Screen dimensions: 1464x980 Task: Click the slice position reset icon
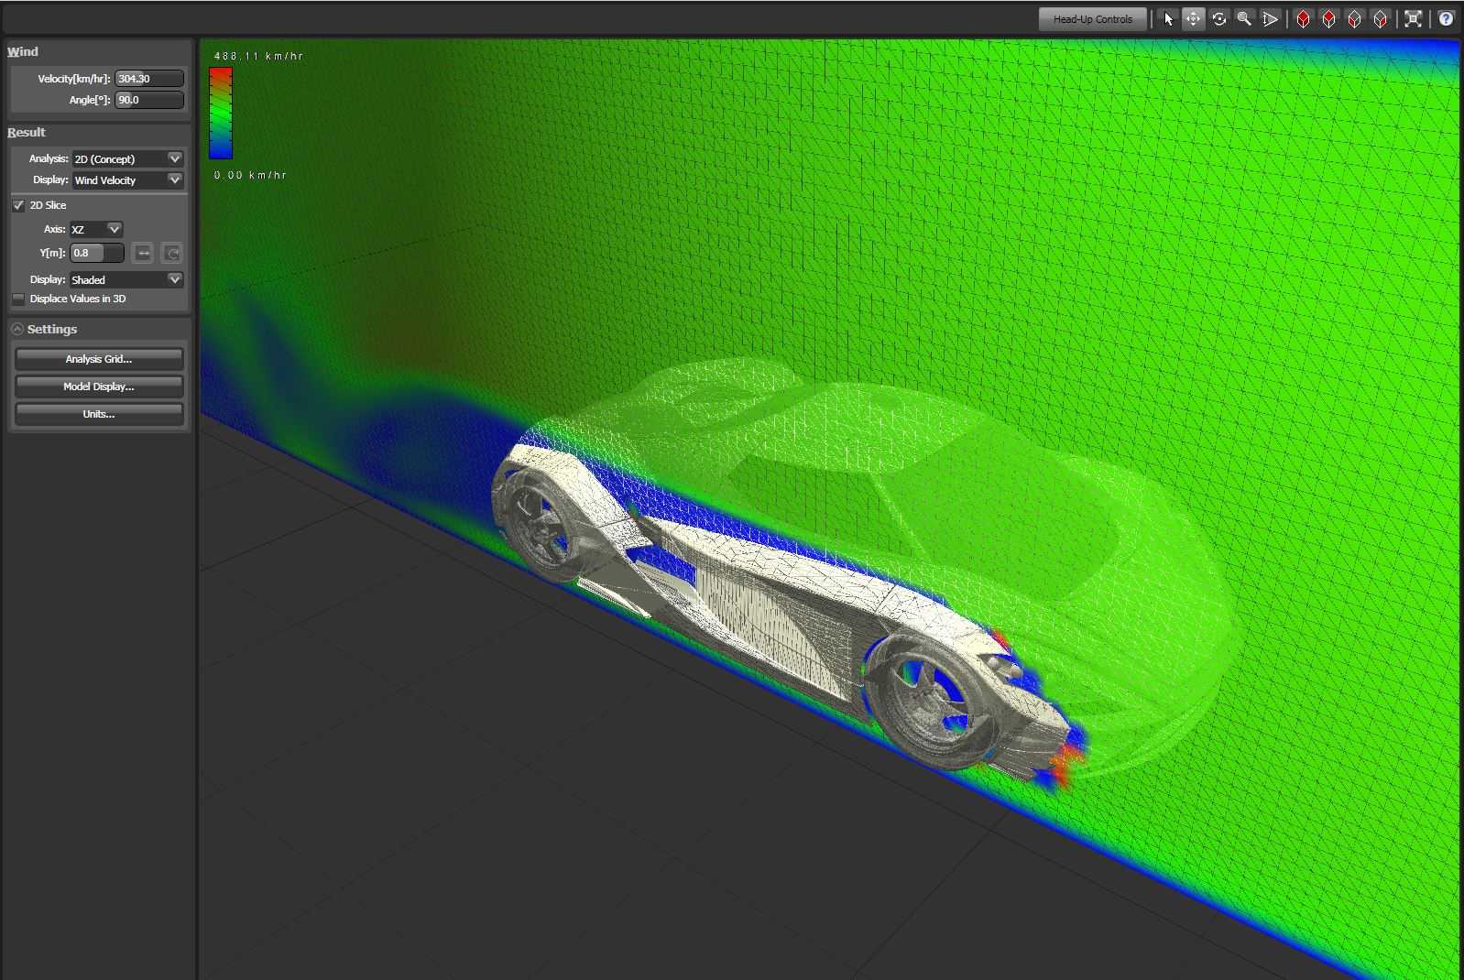(x=171, y=253)
